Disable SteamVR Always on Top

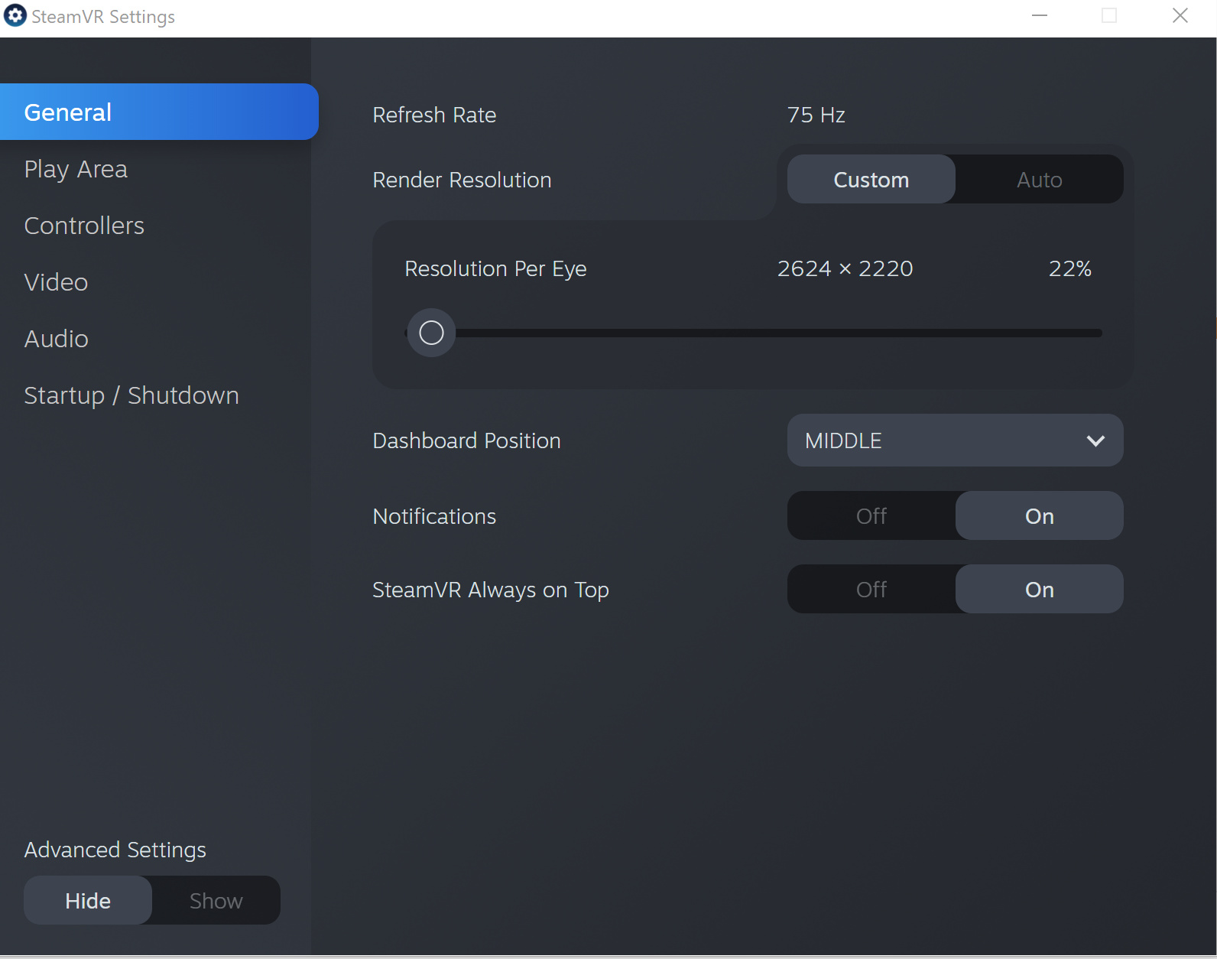click(x=871, y=590)
